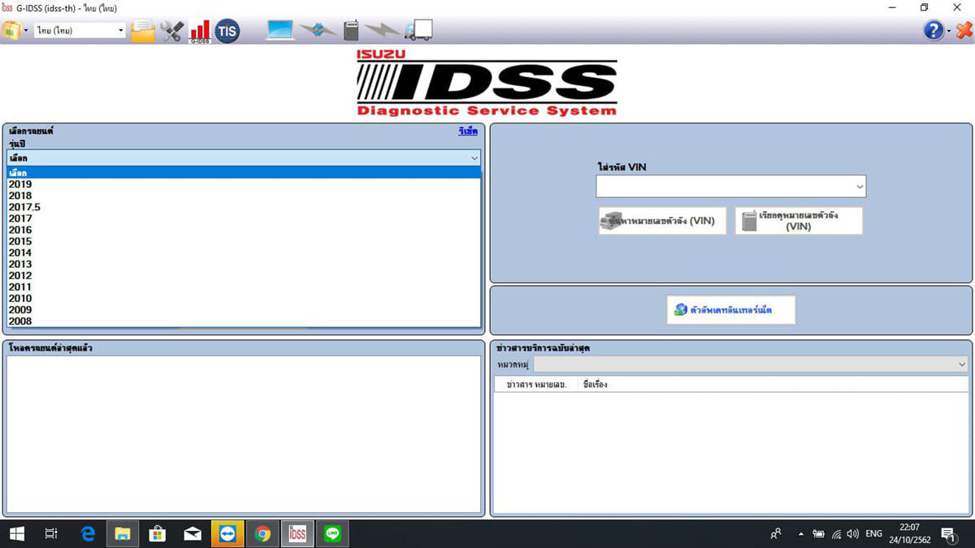
Task: Click the red X exit icon in toolbar
Action: (964, 31)
